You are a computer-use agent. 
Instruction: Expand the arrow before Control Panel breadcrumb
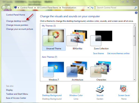pos(18,8)
